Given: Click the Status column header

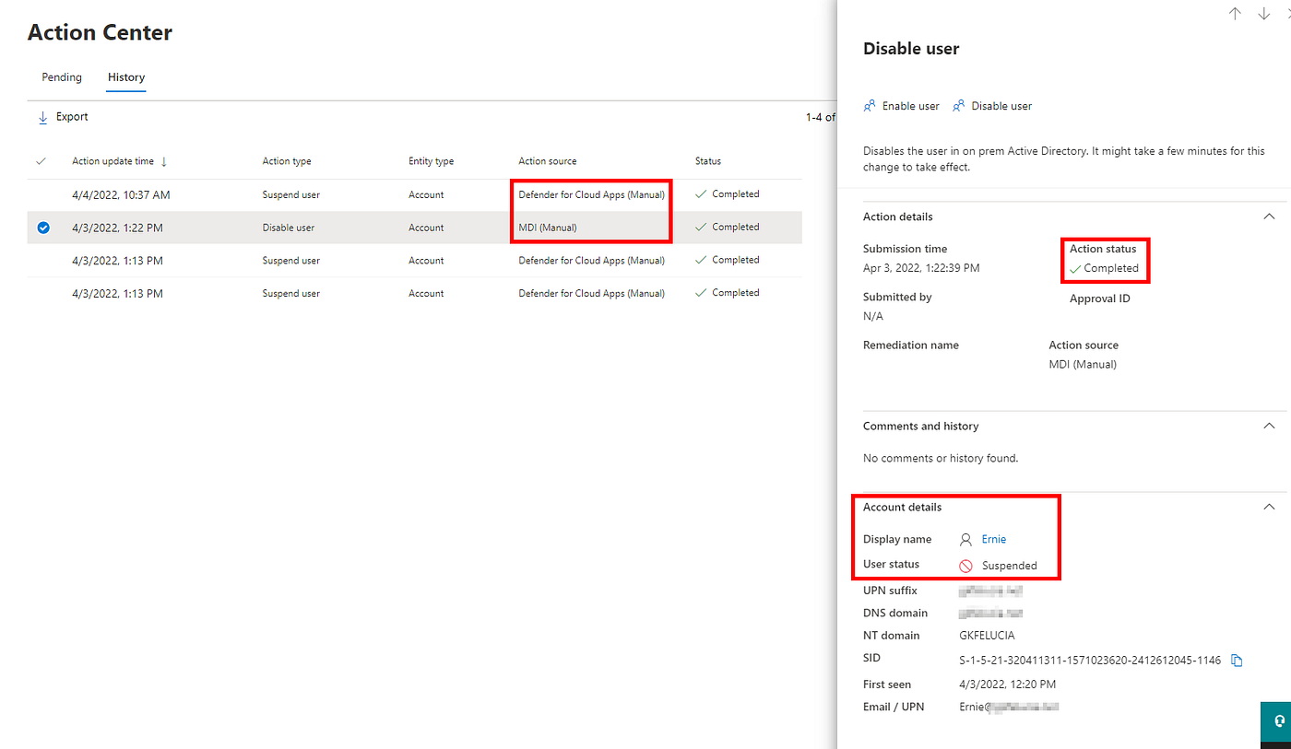Looking at the screenshot, I should (708, 161).
